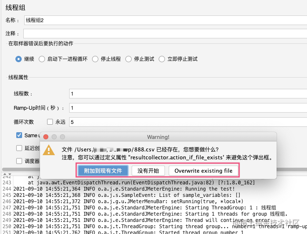Click the 附加到现有文件 button
This screenshot has height=234, width=307.
pos(103,171)
